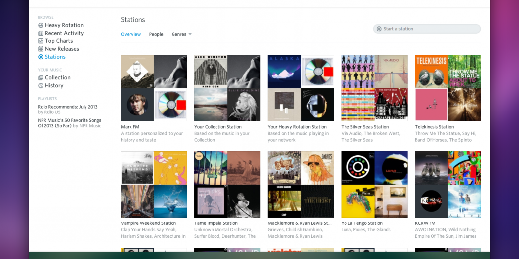Open Rdio Recommends: July 2013 playlist
Screen dimensions: 519x259
(x=68, y=107)
